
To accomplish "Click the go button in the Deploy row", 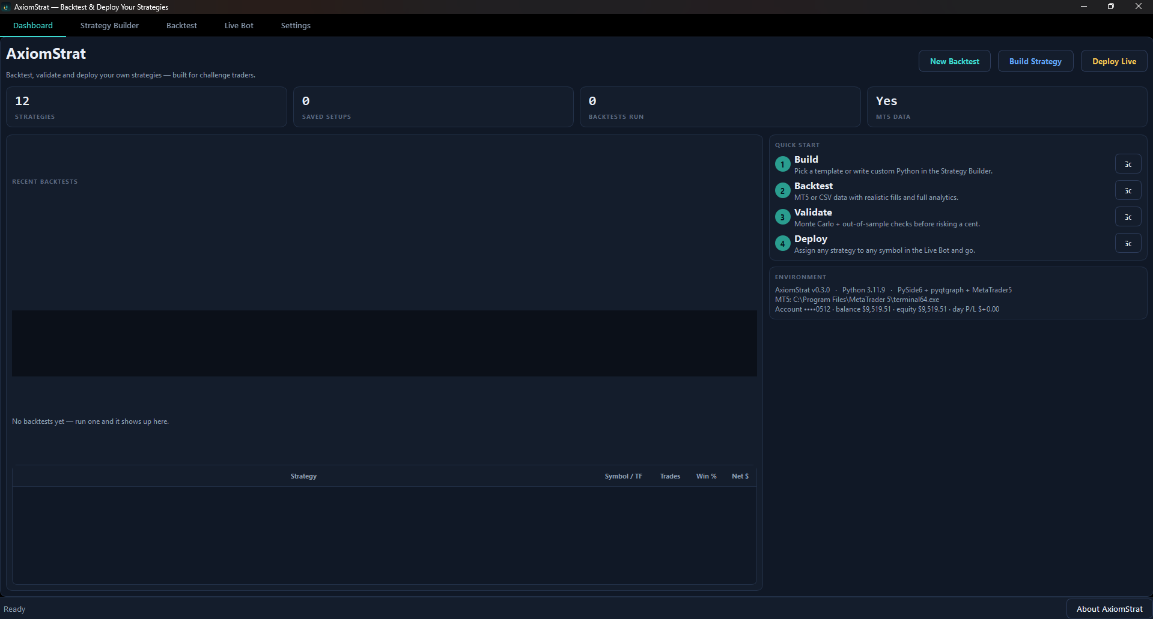I will (x=1128, y=243).
